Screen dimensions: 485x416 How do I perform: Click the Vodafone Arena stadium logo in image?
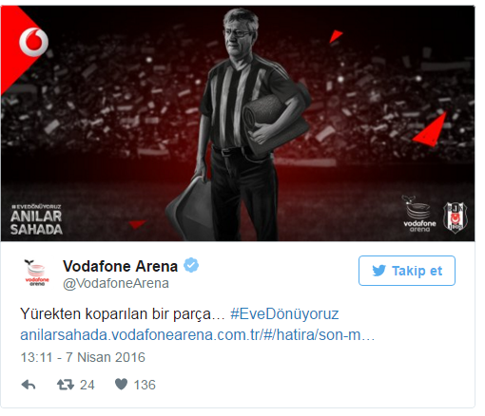[419, 214]
